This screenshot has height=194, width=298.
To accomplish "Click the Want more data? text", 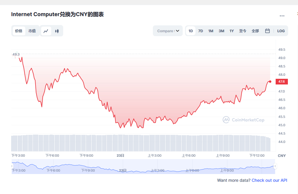I will click(234, 180).
